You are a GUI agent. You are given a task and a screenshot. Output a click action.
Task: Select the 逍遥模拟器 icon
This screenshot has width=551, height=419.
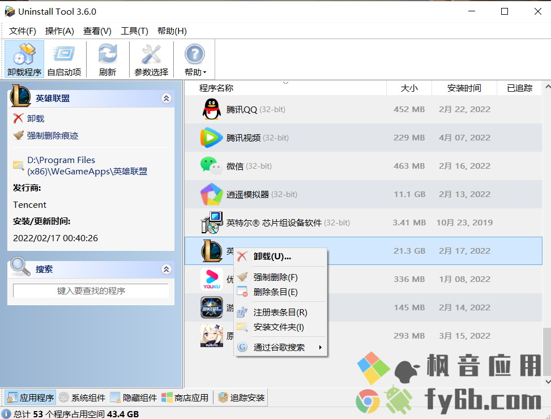point(212,194)
